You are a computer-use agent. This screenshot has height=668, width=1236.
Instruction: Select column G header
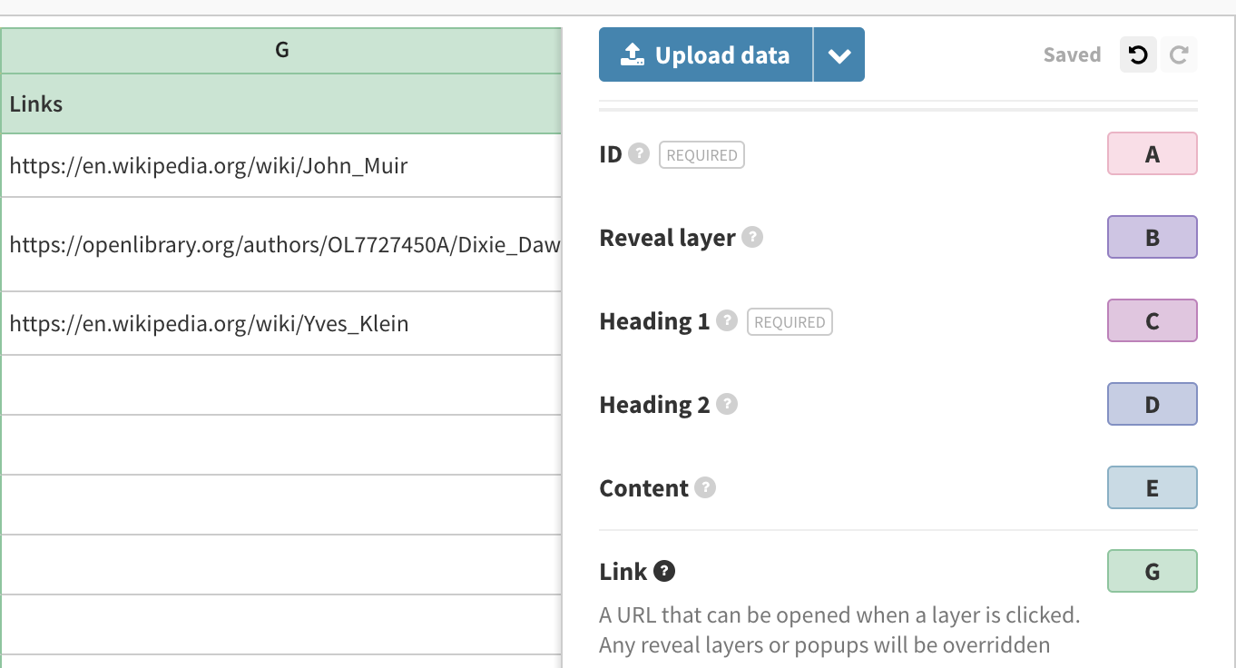[x=281, y=51]
